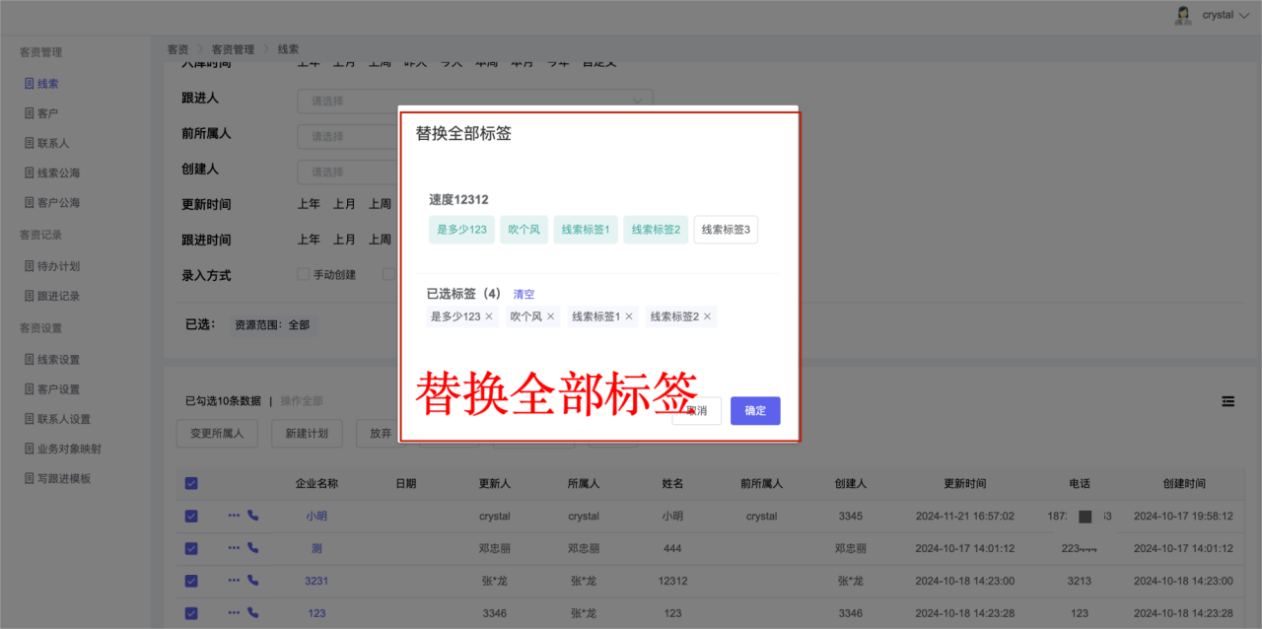Image resolution: width=1262 pixels, height=629 pixels.
Task: Open 业务对象映射 in the sidebar
Action: coord(70,449)
